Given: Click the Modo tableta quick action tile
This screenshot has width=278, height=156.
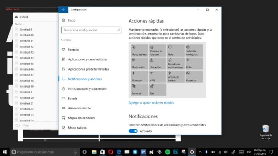Looking at the screenshot, I should point(140,51).
